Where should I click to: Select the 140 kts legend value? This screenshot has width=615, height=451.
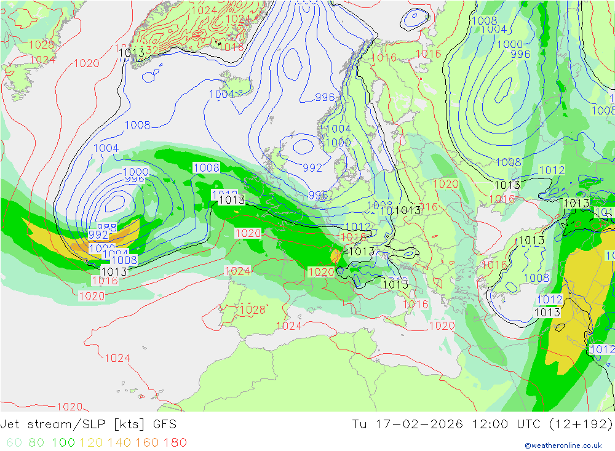[x=119, y=442]
